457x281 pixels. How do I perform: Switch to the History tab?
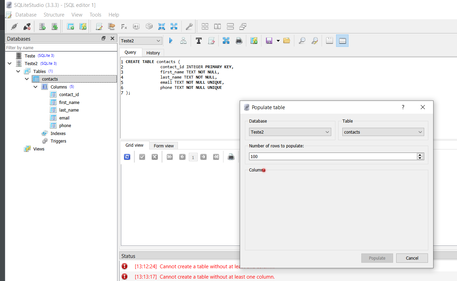[x=153, y=52]
